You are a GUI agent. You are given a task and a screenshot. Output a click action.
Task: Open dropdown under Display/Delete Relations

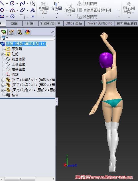coord(129,18)
